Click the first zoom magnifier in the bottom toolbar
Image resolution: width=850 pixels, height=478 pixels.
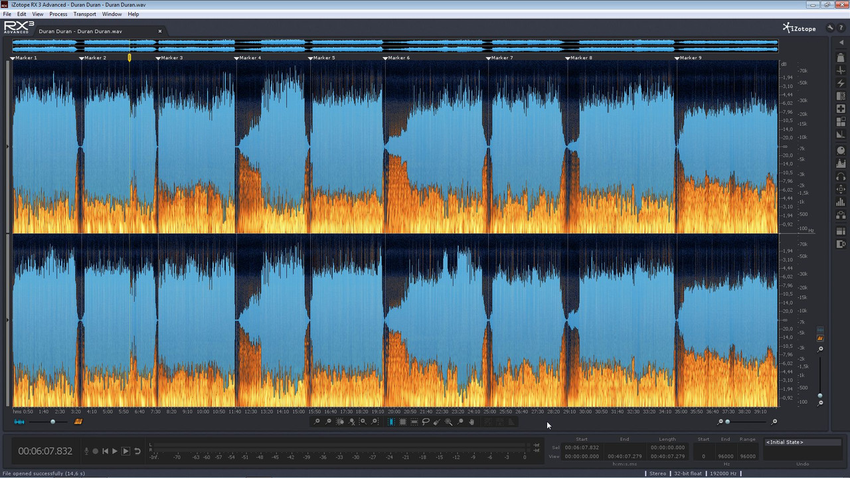(317, 422)
